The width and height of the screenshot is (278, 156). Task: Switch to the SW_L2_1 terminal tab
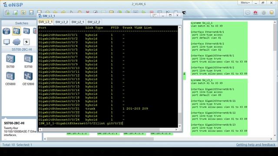click(77, 22)
